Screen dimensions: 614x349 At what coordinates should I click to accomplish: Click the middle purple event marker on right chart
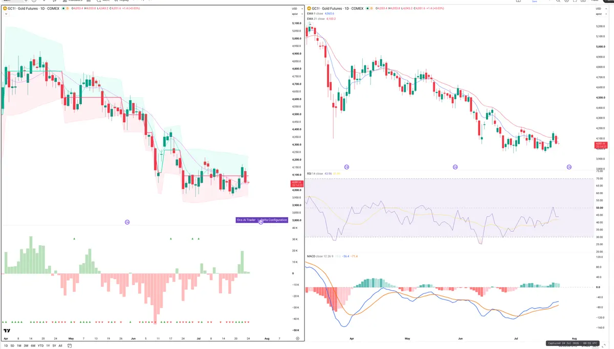click(455, 167)
